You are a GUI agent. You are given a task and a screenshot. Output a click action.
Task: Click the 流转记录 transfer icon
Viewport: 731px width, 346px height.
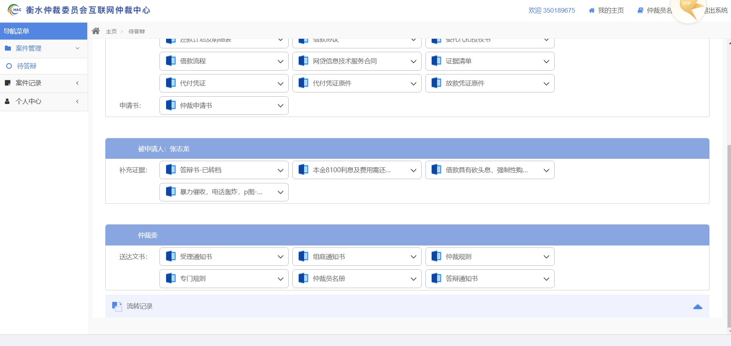point(117,306)
